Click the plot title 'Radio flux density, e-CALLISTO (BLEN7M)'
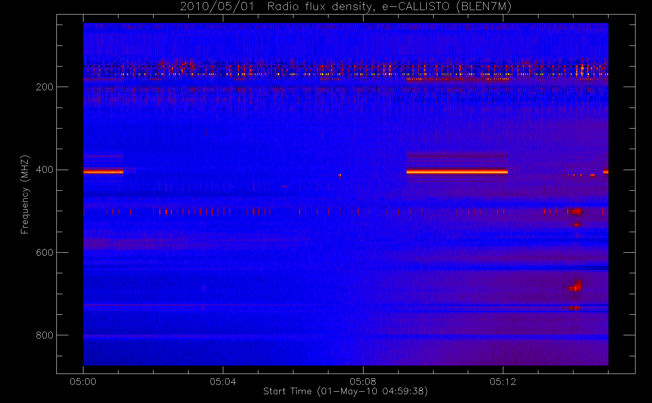 [389, 7]
